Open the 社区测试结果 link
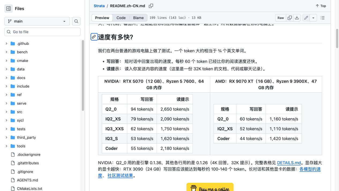The width and height of the screenshot is (339, 191). (x=120, y=176)
